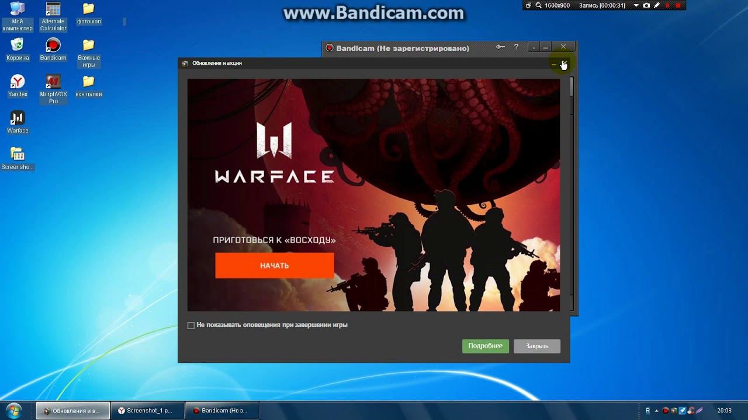Click the orange НАЧАТЬ button

tap(275, 265)
